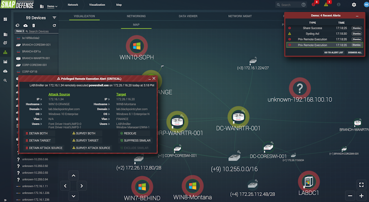Viewport: 369px width, 202px height.
Task: Select the (+2) 172.26.112.80/28 subnet node
Action: click(139, 159)
